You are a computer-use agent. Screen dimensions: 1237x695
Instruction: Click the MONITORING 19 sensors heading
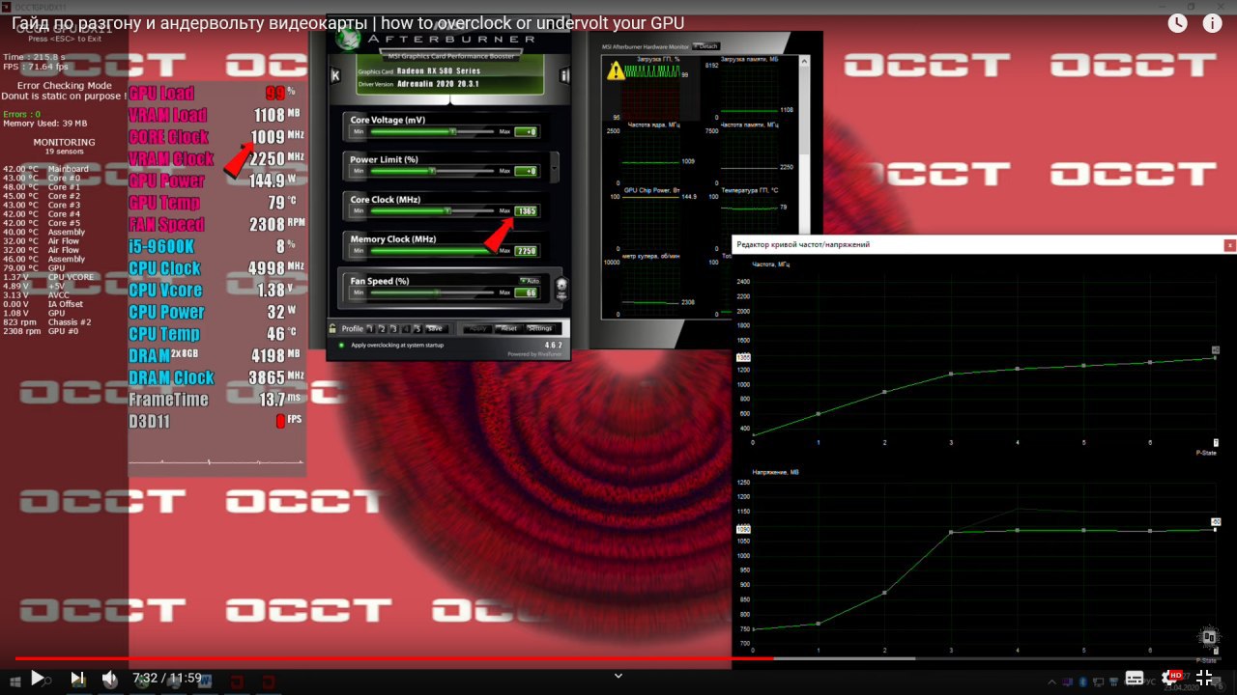tap(64, 147)
